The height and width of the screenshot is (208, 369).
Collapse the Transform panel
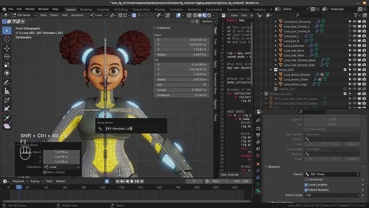tap(155, 28)
